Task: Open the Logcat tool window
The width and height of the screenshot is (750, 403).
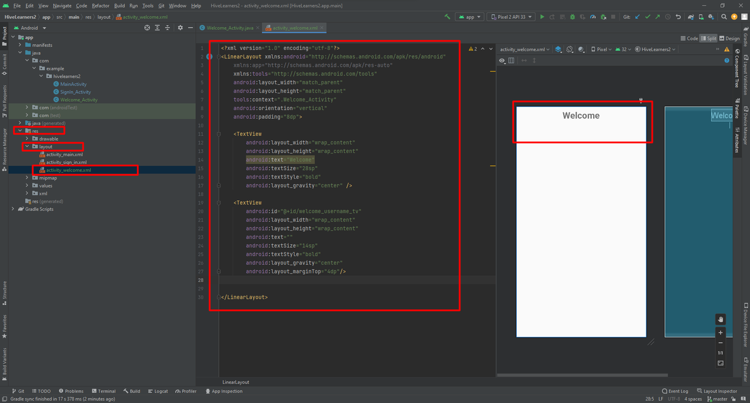Action: (x=158, y=391)
